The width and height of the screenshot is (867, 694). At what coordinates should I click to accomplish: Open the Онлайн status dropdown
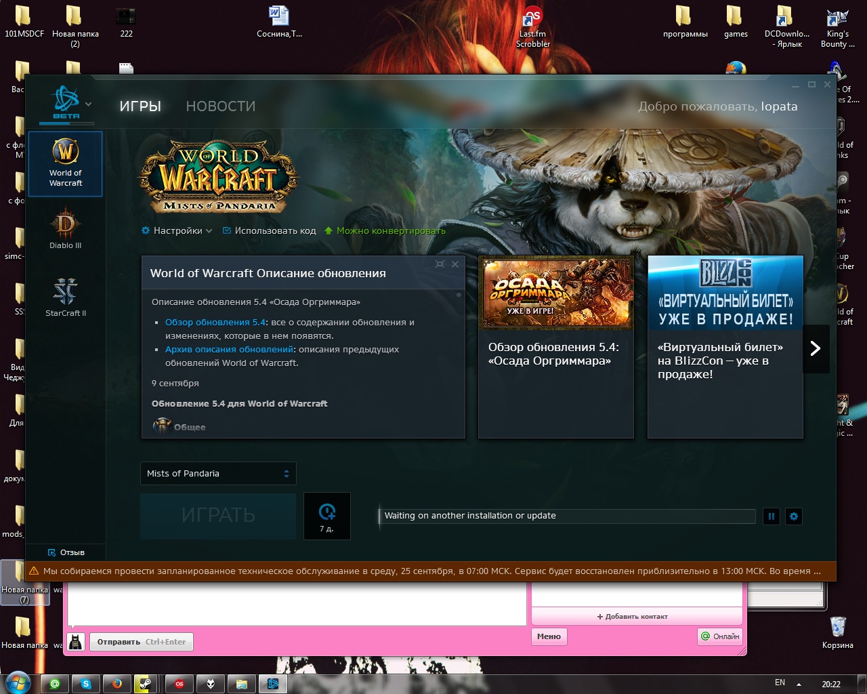[720, 636]
